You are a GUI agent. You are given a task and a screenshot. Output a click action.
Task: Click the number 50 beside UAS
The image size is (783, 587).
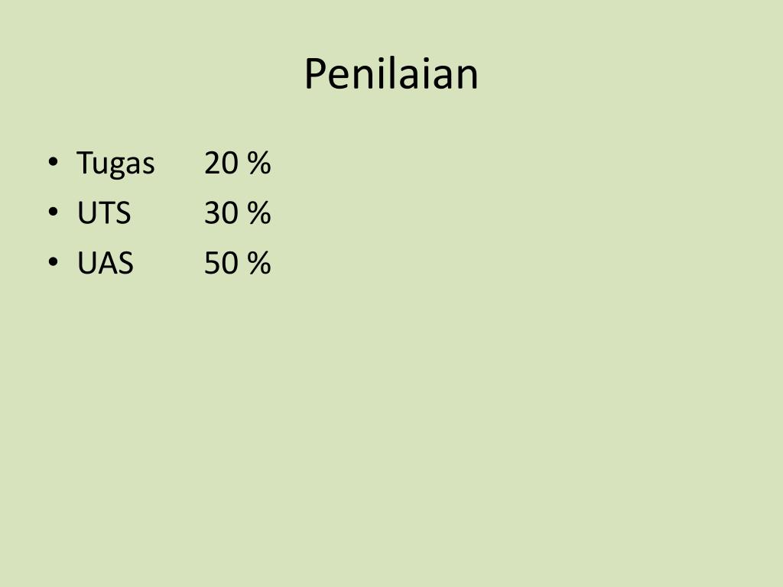click(x=221, y=263)
